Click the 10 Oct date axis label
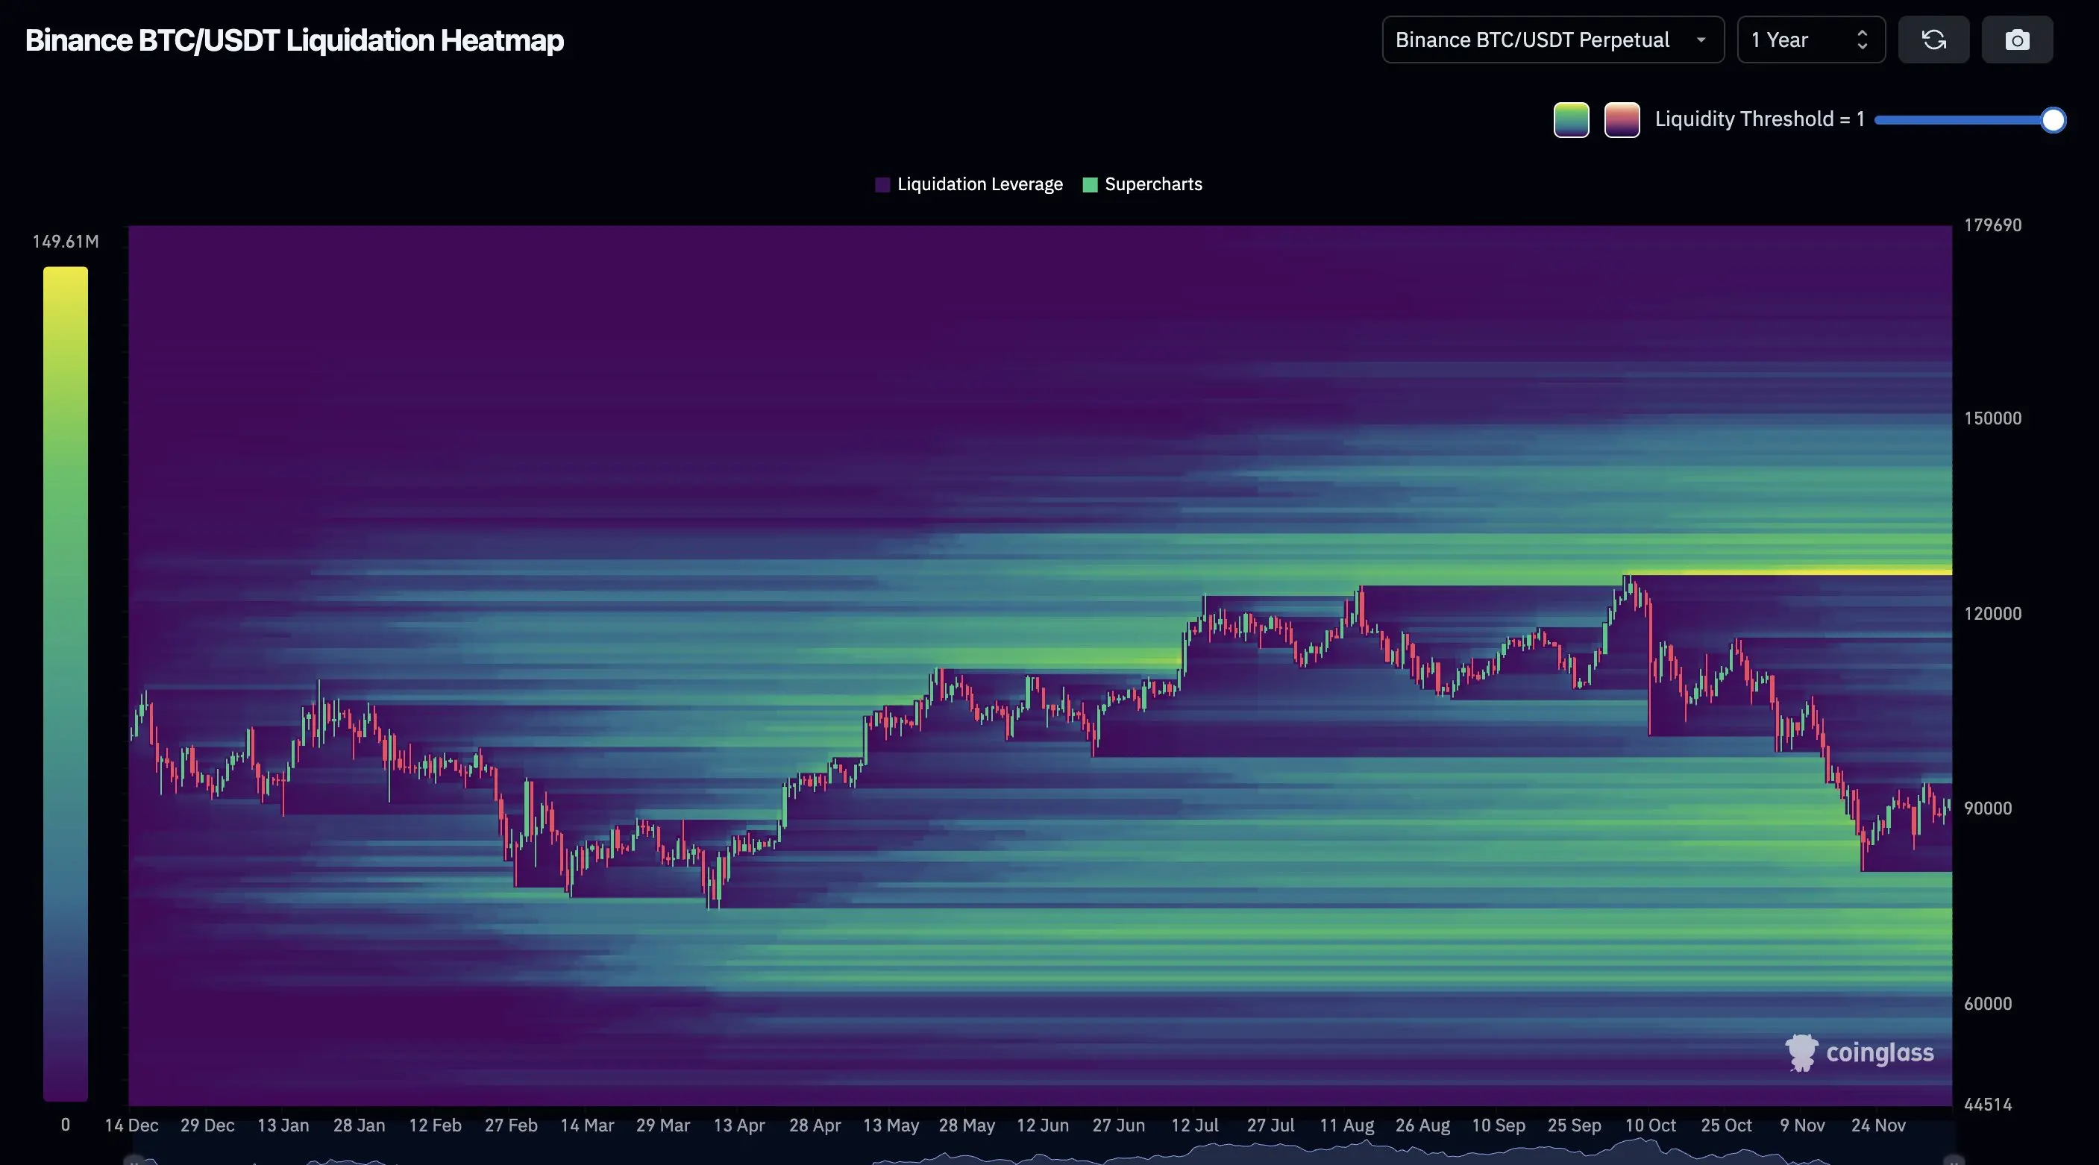The image size is (2099, 1165). click(1650, 1125)
